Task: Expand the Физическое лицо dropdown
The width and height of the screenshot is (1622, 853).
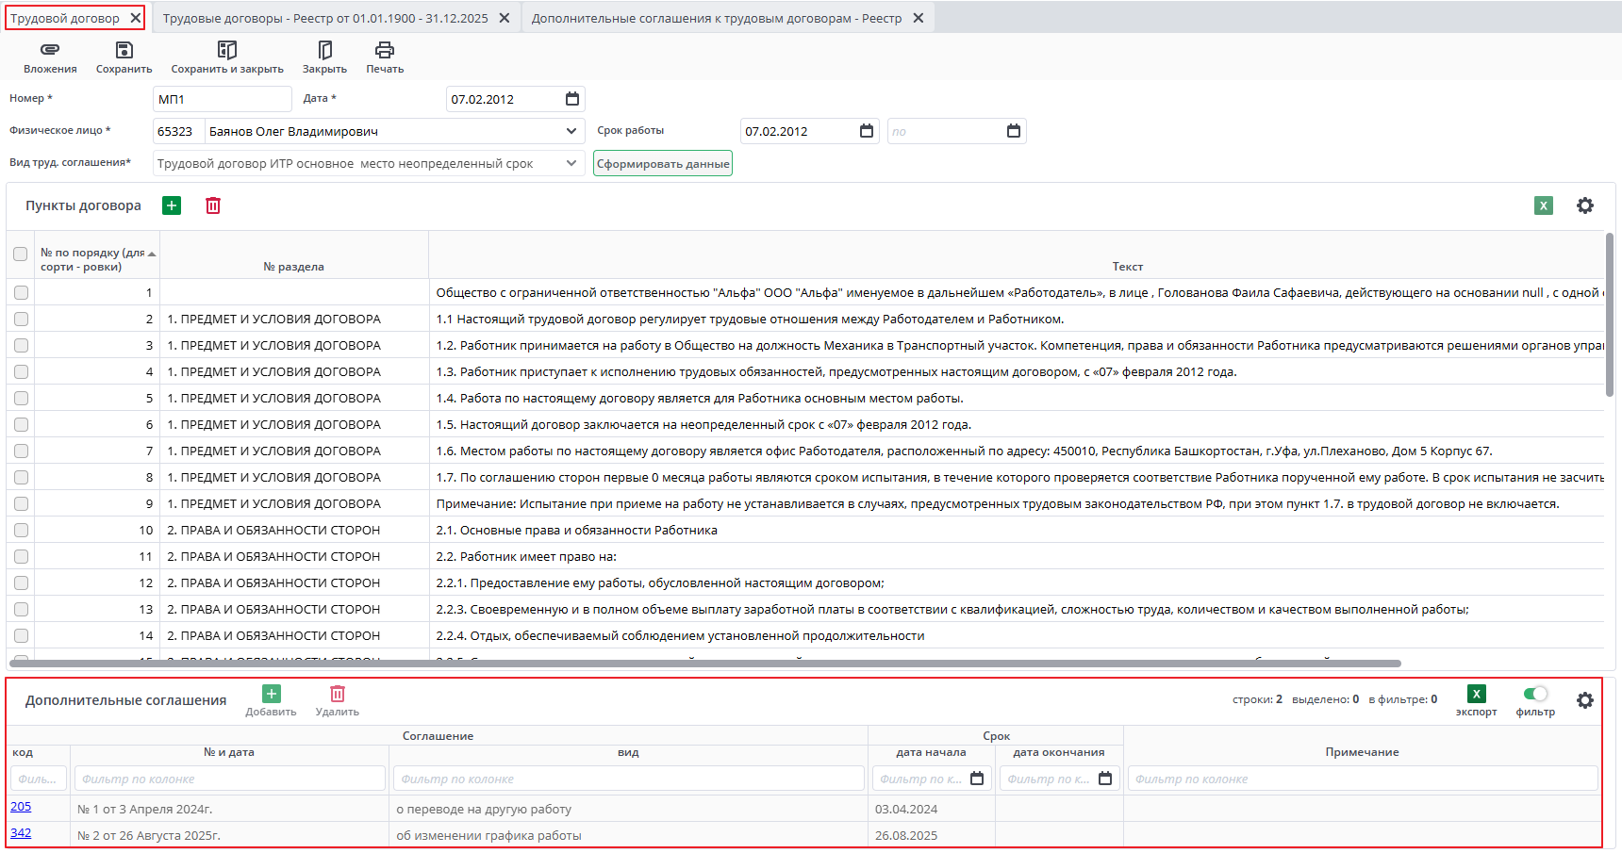Action: pyautogui.click(x=571, y=131)
